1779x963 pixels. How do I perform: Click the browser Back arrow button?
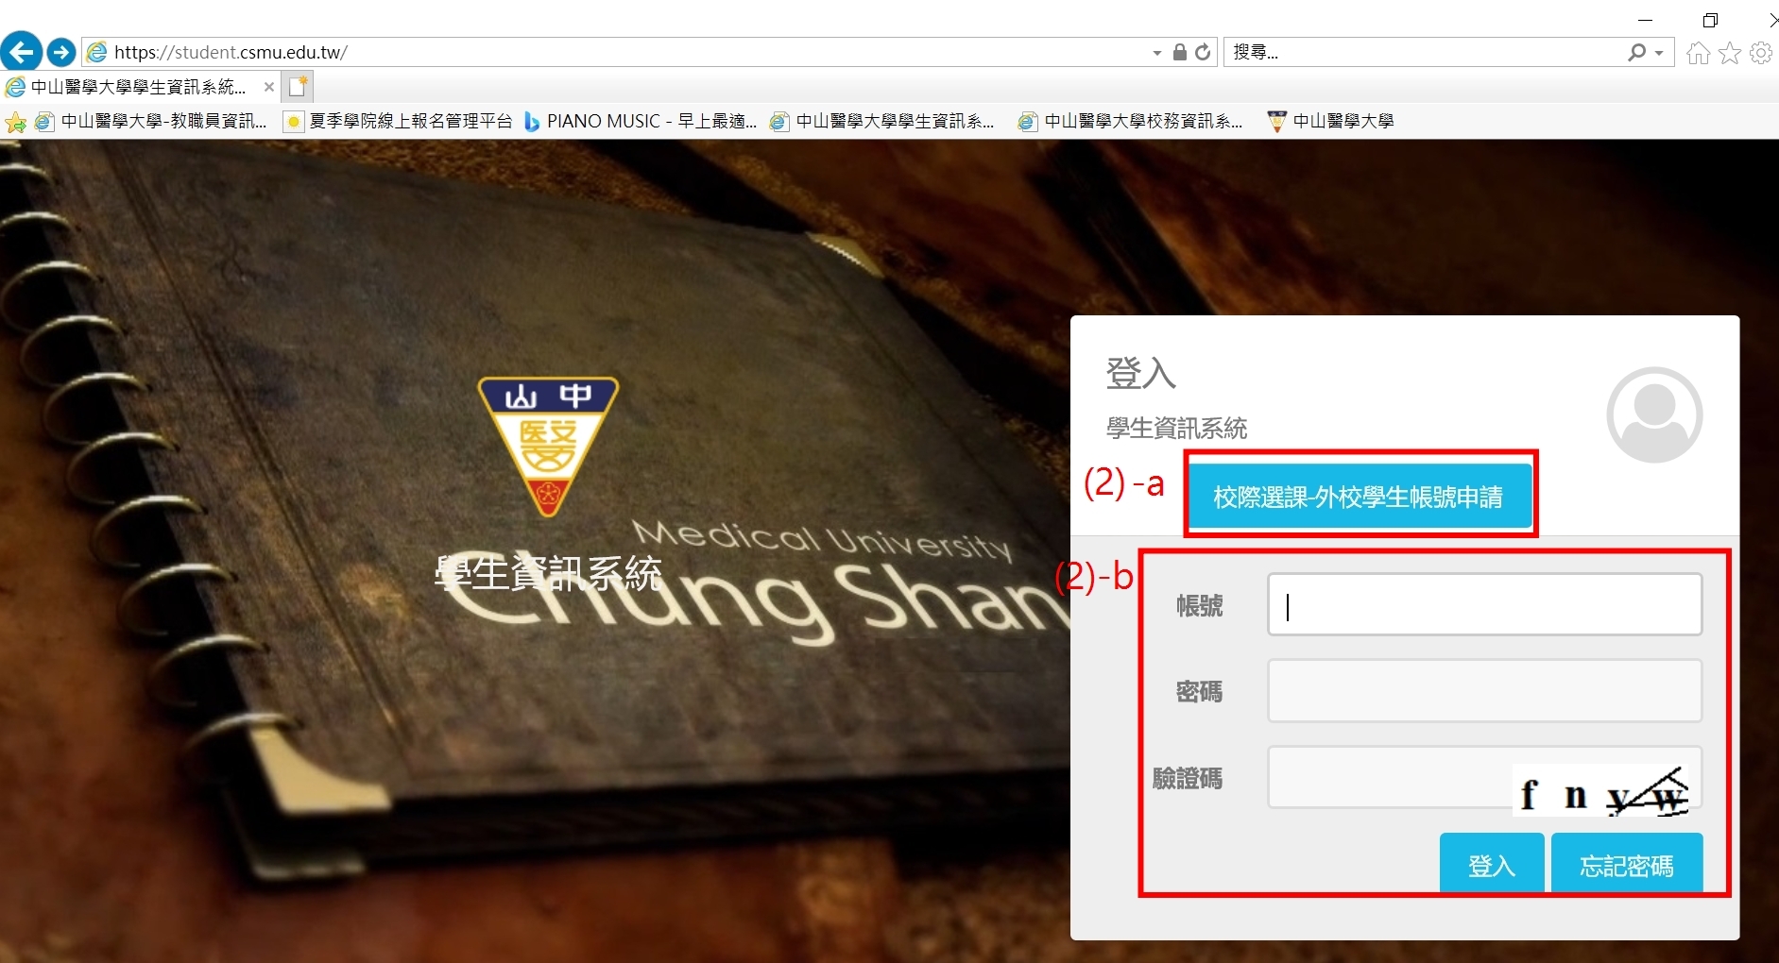pyautogui.click(x=21, y=51)
